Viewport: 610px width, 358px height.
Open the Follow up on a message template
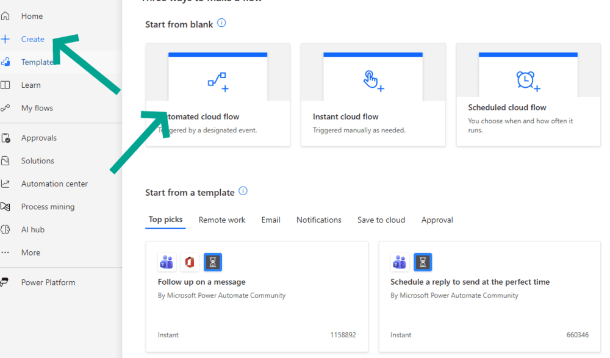point(201,282)
